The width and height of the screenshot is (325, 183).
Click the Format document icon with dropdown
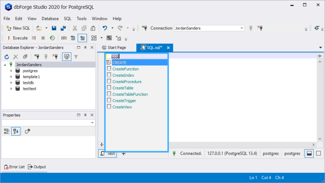[94, 38]
